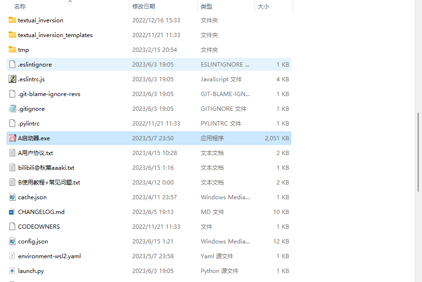This screenshot has width=422, height=282.
Task: Select the .eslintrc.js file name
Action: (x=31, y=79)
